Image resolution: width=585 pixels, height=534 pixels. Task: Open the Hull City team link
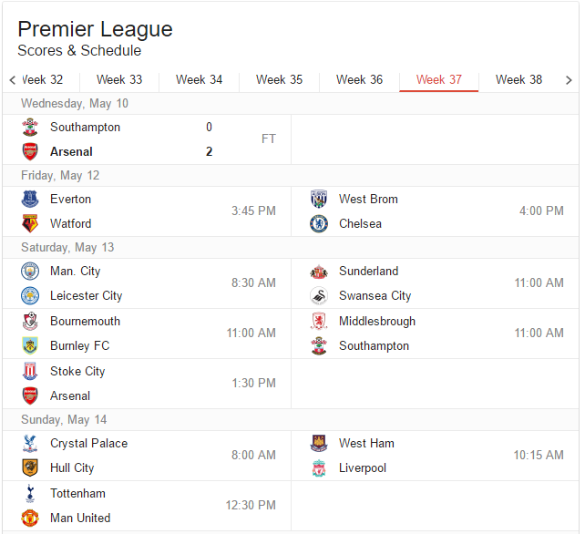[x=72, y=468]
